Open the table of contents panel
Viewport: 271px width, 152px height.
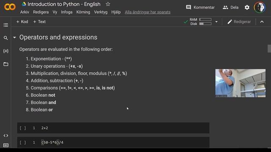point(6,25)
